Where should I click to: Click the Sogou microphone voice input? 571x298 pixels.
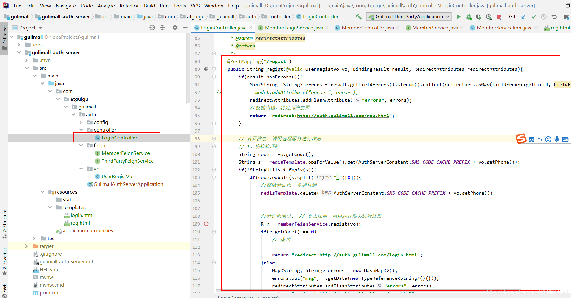click(x=557, y=139)
